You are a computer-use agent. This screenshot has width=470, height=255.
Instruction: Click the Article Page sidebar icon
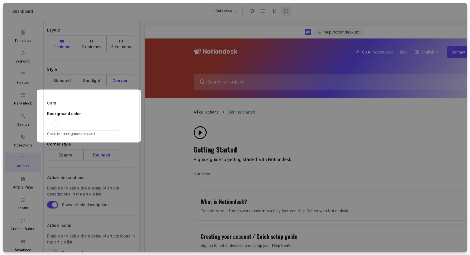tap(23, 179)
